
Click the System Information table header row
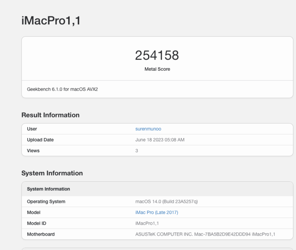coord(157,189)
